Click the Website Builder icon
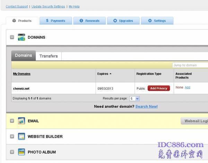Image resolution: width=208 pixels, height=163 pixels. [x=21, y=137]
